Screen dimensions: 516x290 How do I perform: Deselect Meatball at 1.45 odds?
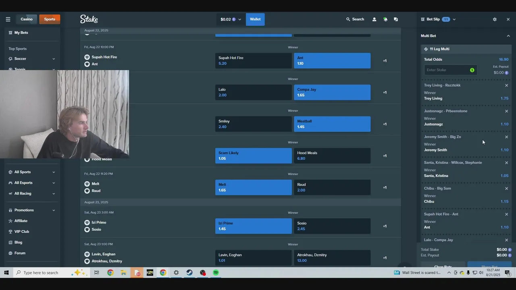click(x=332, y=124)
